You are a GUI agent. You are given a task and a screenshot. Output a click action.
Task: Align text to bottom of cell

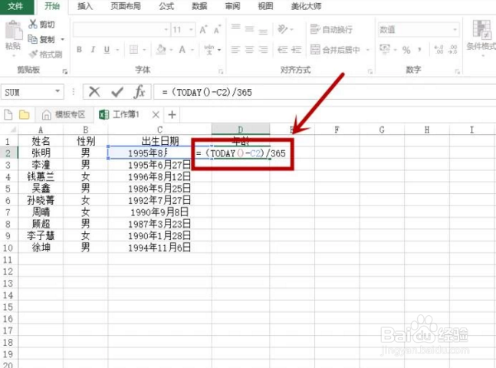point(263,31)
